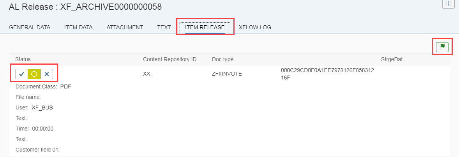Select the ITEM RELEASE tab
Image resolution: width=459 pixels, height=157 pixels.
coord(205,27)
